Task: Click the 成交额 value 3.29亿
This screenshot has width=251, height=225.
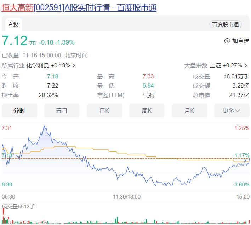Action: click(241, 86)
